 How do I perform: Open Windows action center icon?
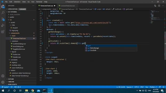pyautogui.click(x=162, y=91)
